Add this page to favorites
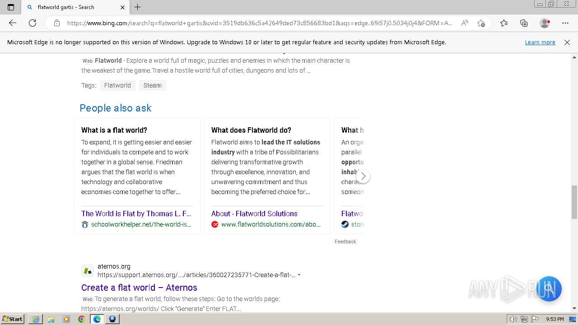The width and height of the screenshot is (578, 325). [481, 23]
